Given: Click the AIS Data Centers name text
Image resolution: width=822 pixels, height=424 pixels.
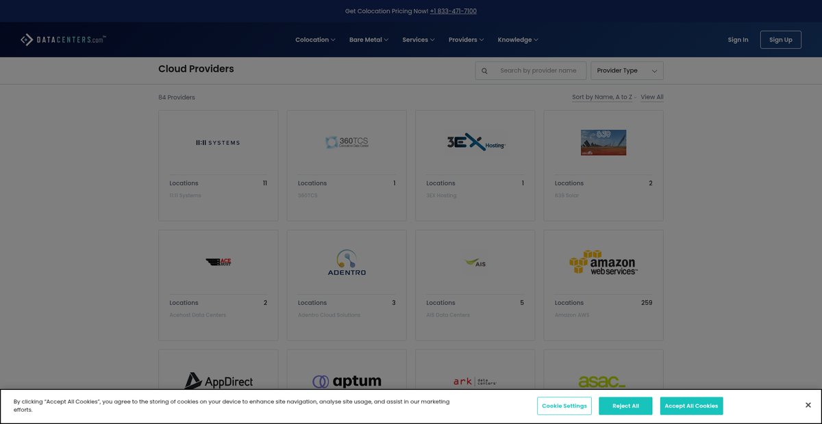Looking at the screenshot, I should pos(448,315).
